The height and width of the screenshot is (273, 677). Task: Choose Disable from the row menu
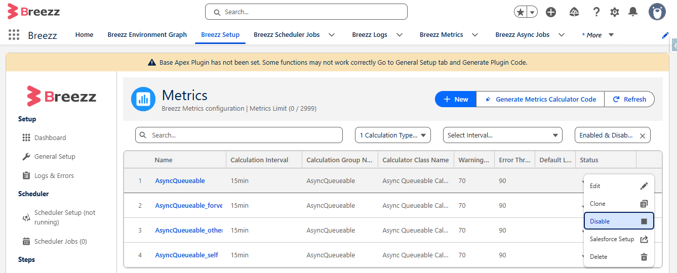(x=619, y=221)
